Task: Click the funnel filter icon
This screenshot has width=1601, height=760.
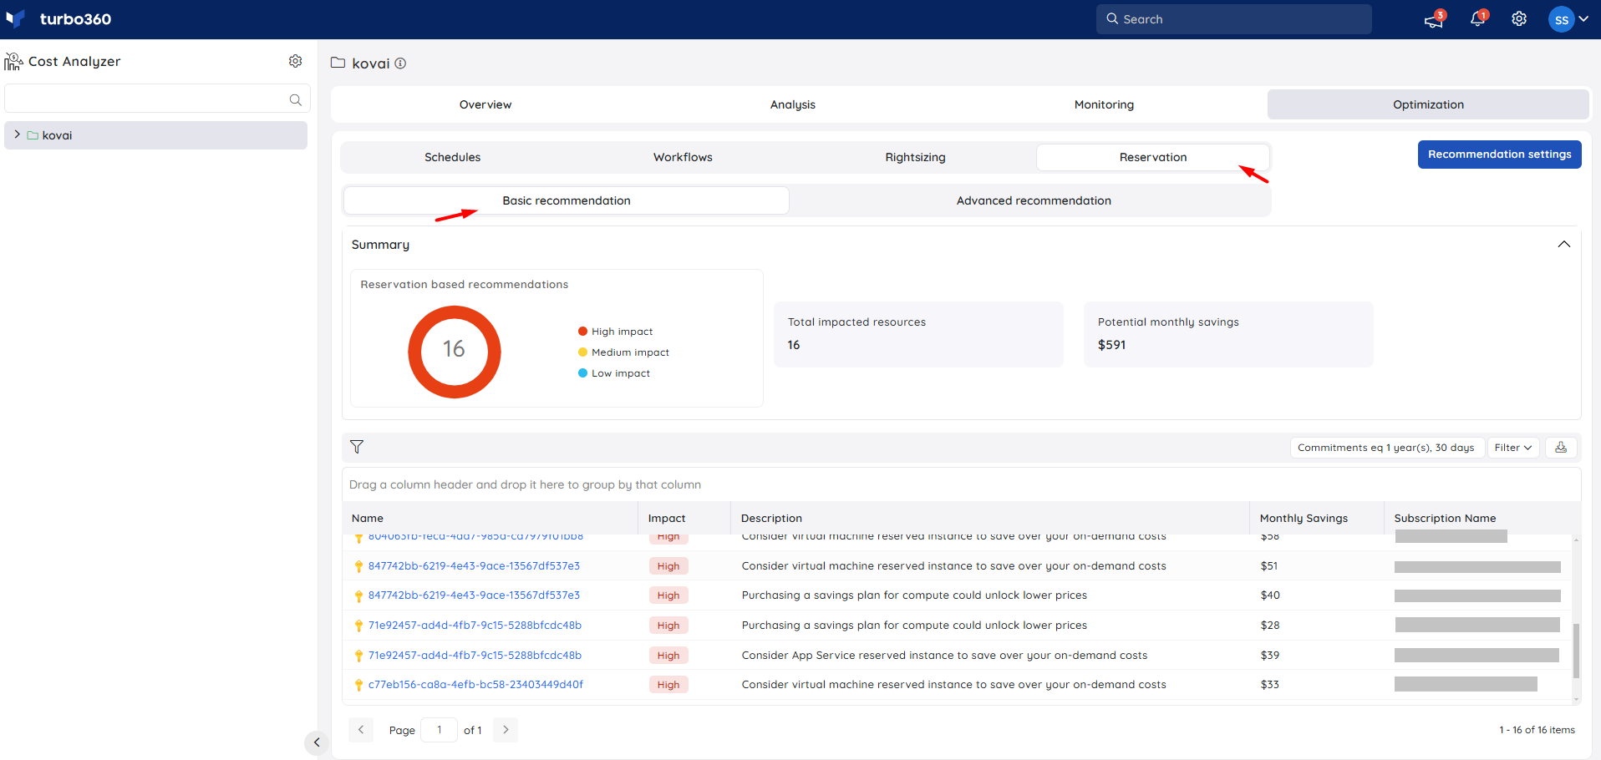Action: click(x=357, y=447)
